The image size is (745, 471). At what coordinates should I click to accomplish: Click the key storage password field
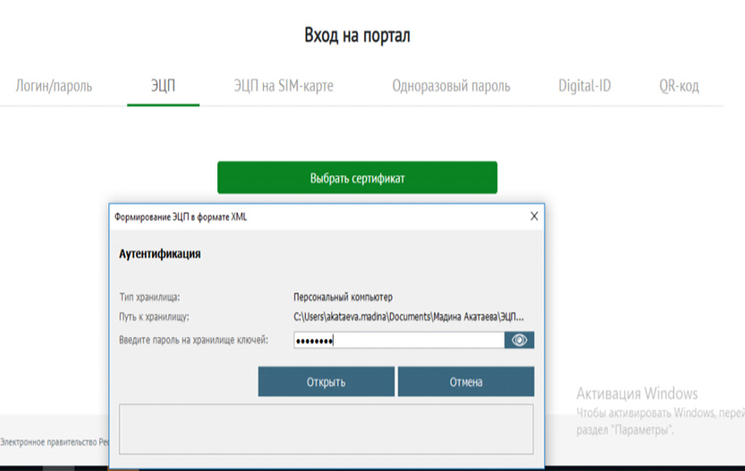(x=398, y=341)
